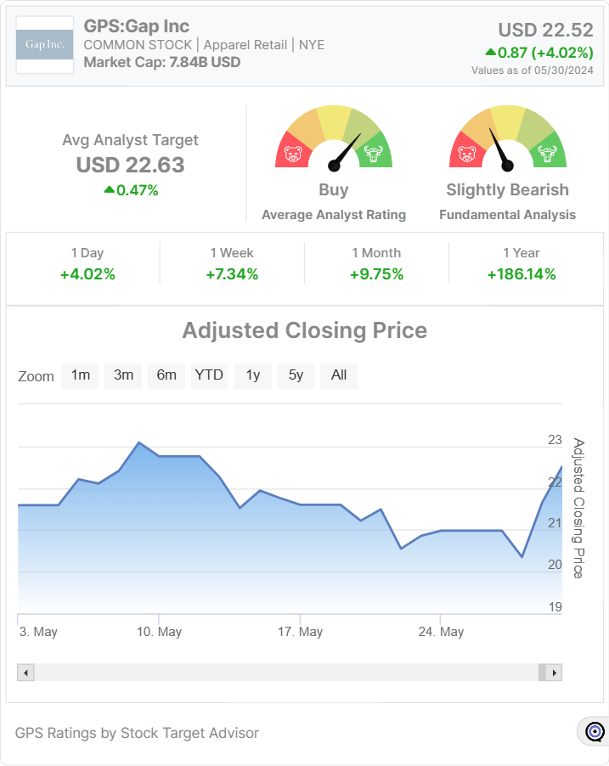
Task: Select the 1m zoom range
Action: [x=81, y=375]
